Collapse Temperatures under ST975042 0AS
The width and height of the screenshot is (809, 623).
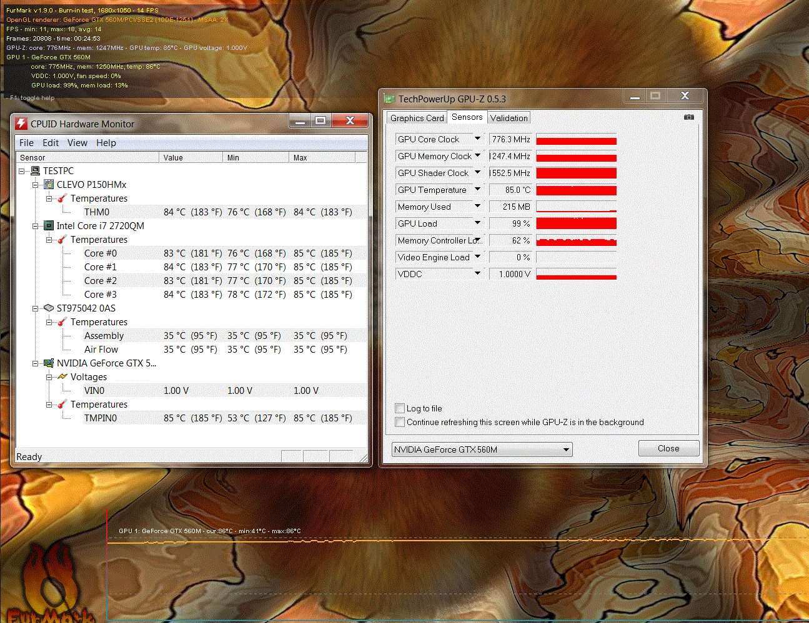tap(49, 322)
